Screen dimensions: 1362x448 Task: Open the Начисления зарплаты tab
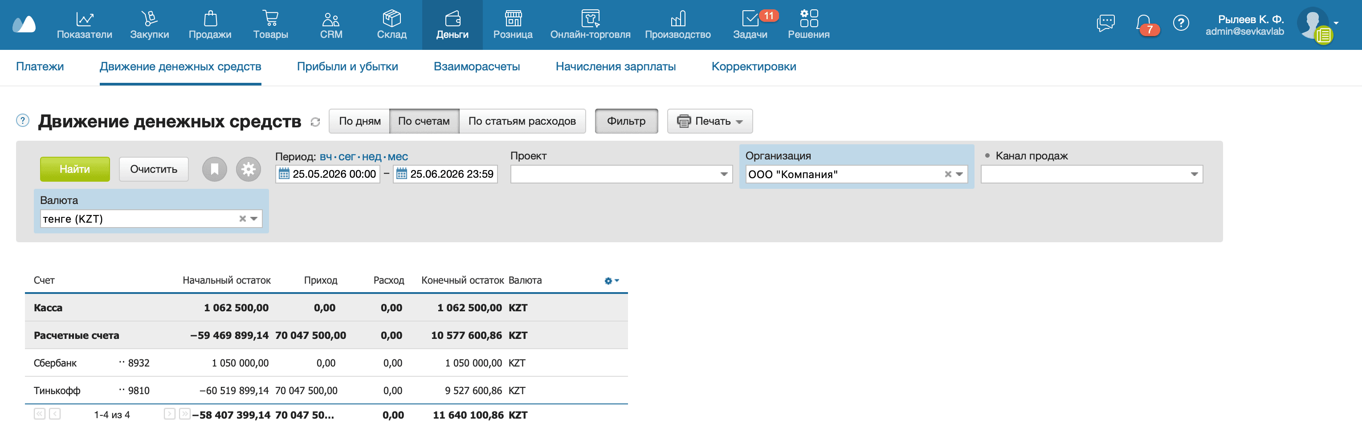click(x=616, y=67)
